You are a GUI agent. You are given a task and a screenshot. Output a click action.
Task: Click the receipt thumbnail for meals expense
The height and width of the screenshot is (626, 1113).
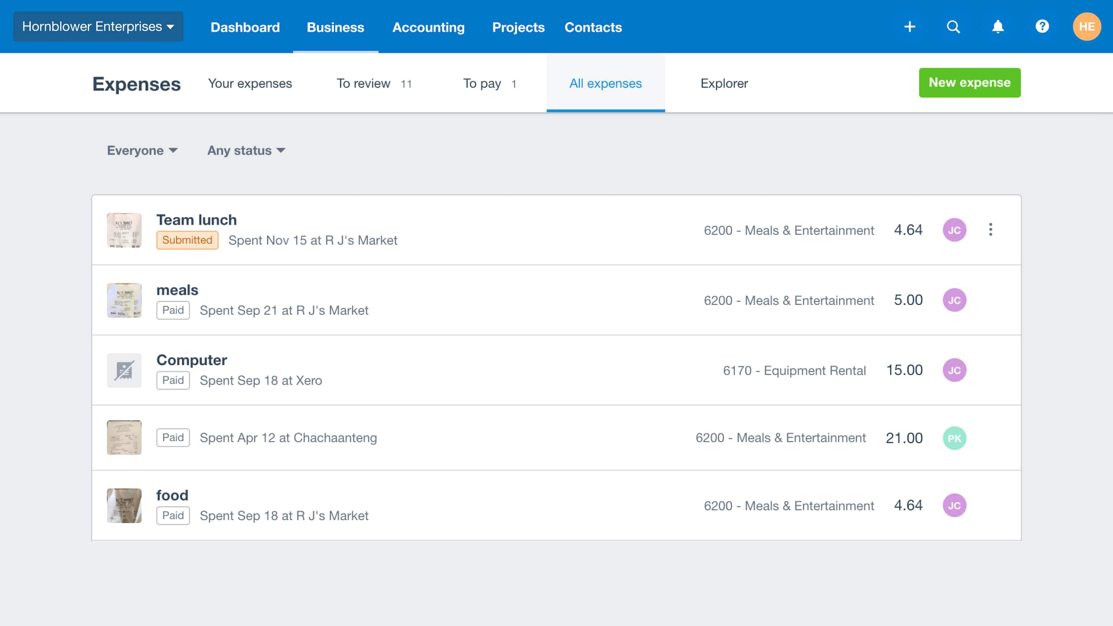pyautogui.click(x=124, y=300)
